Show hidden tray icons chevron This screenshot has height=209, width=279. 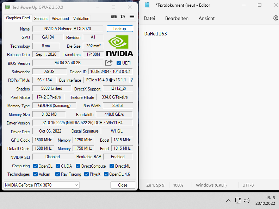[228, 201]
